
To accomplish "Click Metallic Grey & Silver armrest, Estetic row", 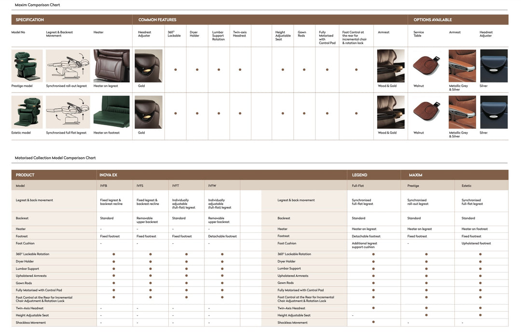I will click(x=462, y=112).
